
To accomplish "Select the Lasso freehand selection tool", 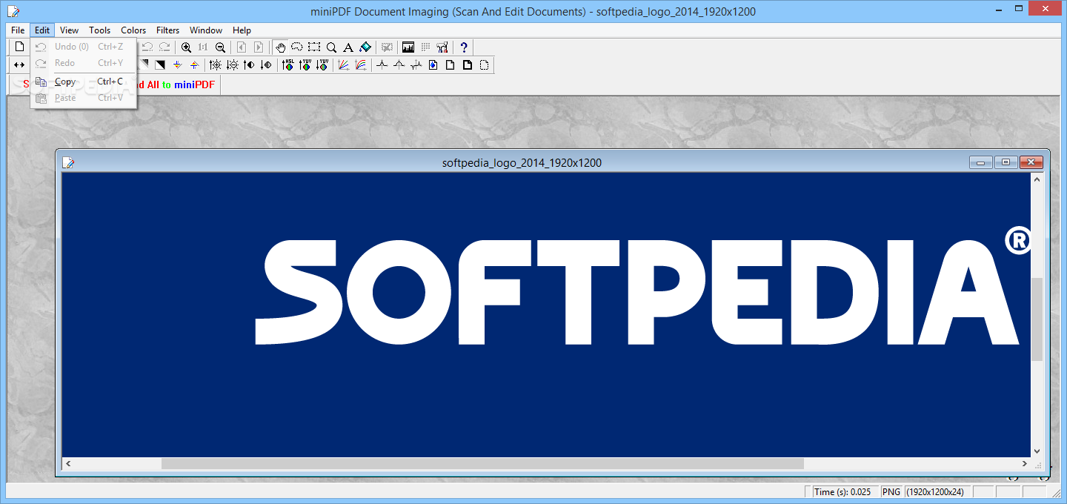I will click(297, 47).
